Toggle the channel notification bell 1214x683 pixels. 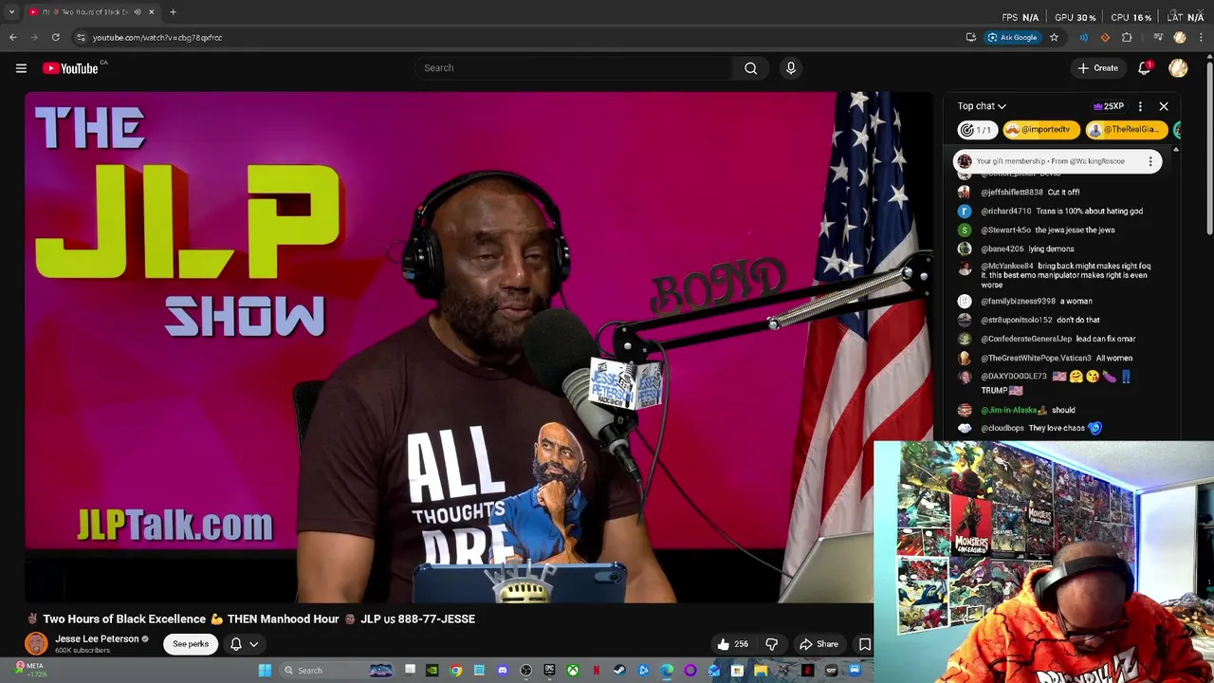236,644
